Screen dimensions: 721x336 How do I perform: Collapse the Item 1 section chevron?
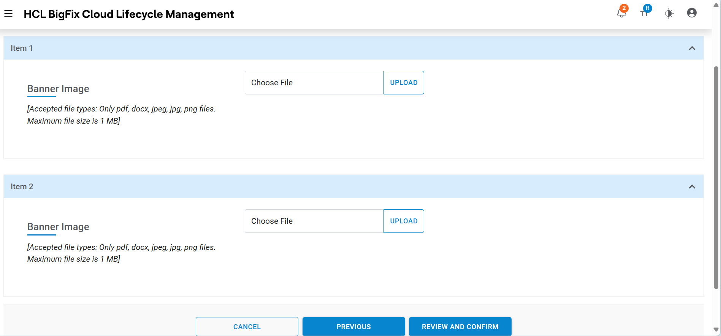click(692, 48)
